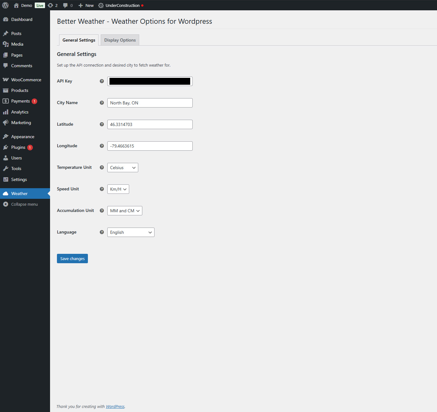The height and width of the screenshot is (412, 437).
Task: Open the Accumulation Unit MM and CM dropdown
Action: point(125,211)
